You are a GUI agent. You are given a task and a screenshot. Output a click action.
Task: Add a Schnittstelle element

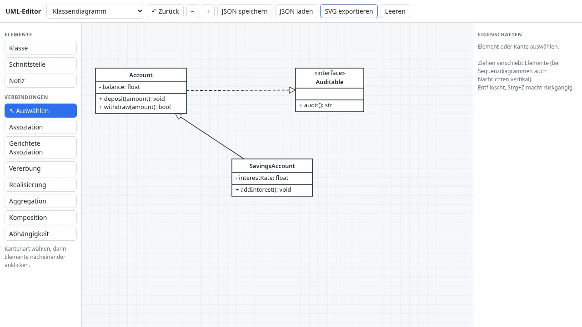tap(40, 64)
